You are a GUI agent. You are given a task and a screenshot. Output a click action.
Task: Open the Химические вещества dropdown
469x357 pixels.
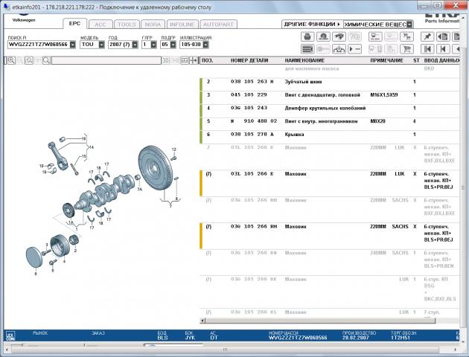(409, 25)
